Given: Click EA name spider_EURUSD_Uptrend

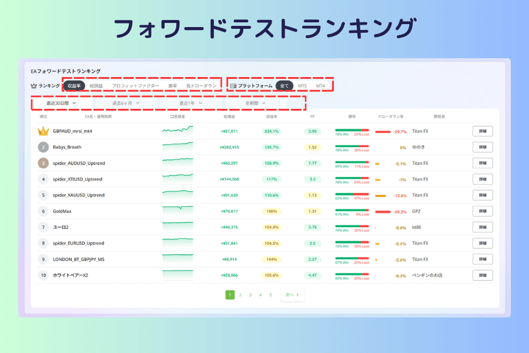Looking at the screenshot, I should click(x=78, y=243).
